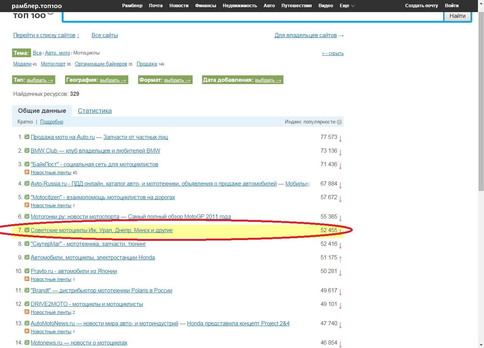The image size is (484, 348).
Task: Open Советские мотоциклы Иж, Урал link
Action: pos(101,230)
